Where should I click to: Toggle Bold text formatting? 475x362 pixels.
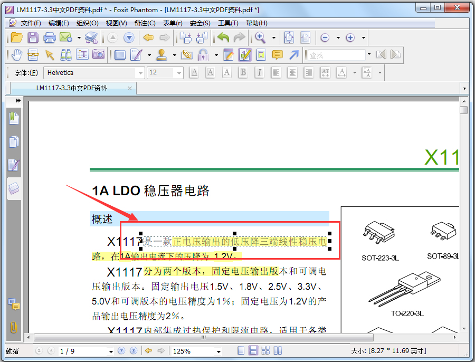pyautogui.click(x=243, y=72)
